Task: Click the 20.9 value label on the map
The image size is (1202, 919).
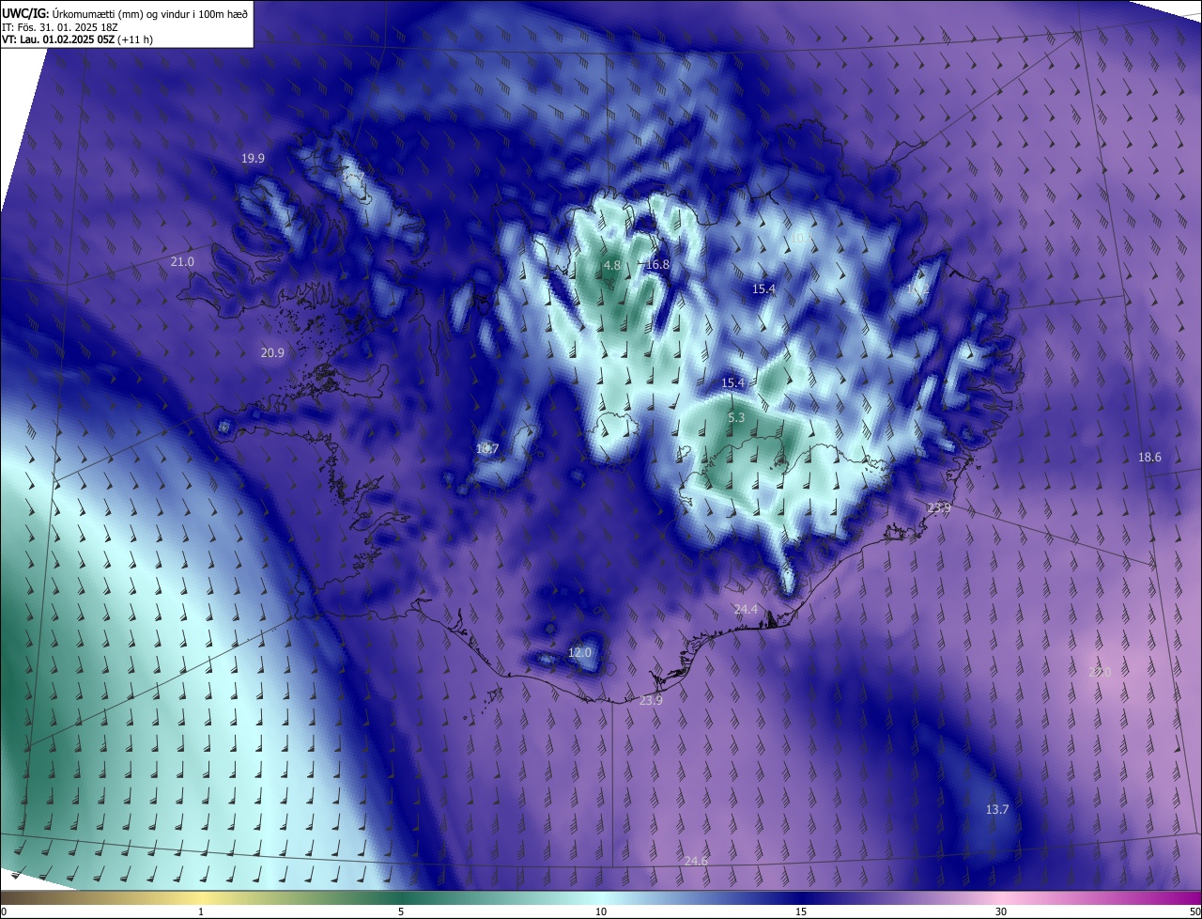Action: (x=272, y=353)
